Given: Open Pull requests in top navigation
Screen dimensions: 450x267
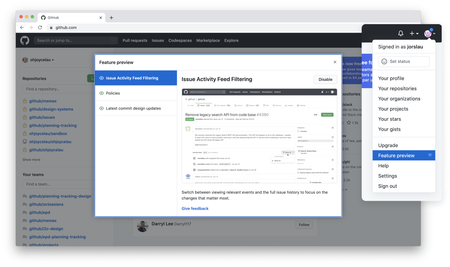Looking at the screenshot, I should click(x=135, y=40).
